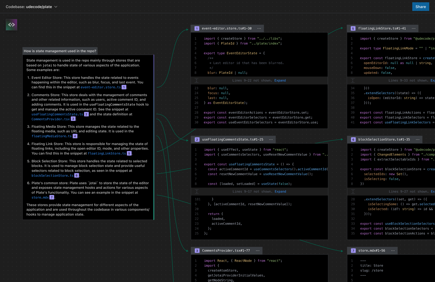Image resolution: width=435 pixels, height=282 pixels.
Task: Expand lines 9-17 in useFloatingCommentsState.ts
Action: tap(280, 192)
